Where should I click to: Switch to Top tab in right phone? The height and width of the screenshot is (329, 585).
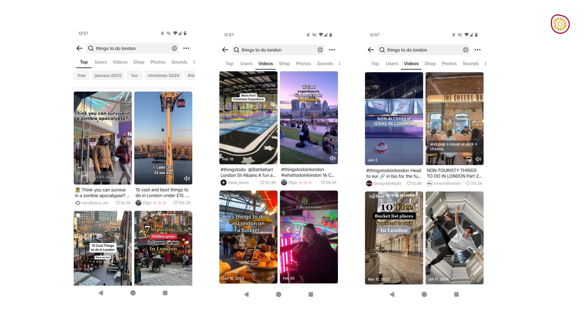(x=375, y=64)
